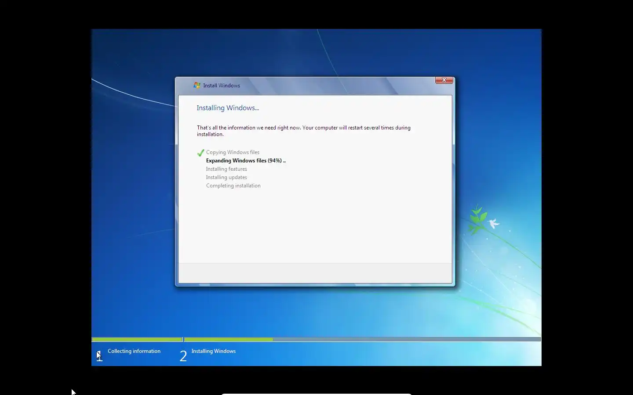Click 'Expanding Windows files (94%)' status line
The image size is (633, 395).
tap(246, 161)
